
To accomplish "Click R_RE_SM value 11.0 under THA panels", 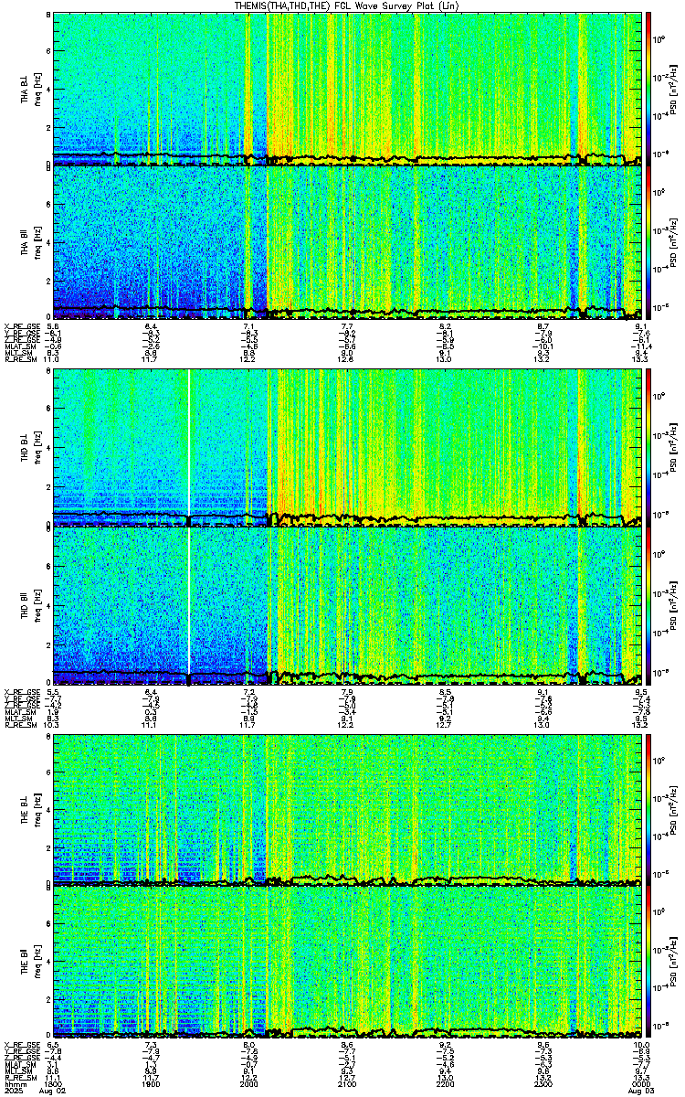I will tap(52, 360).
